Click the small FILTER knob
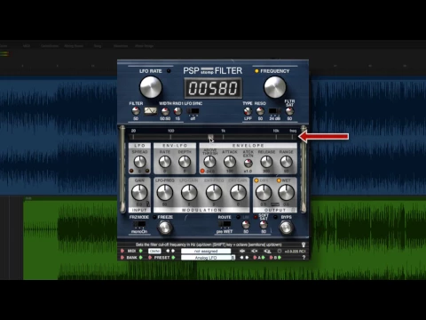 (x=136, y=111)
